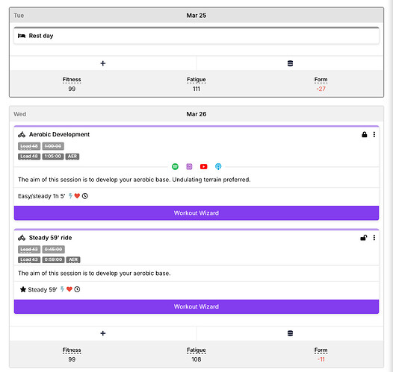Lock the Steady 59' ride workout

pos(364,238)
